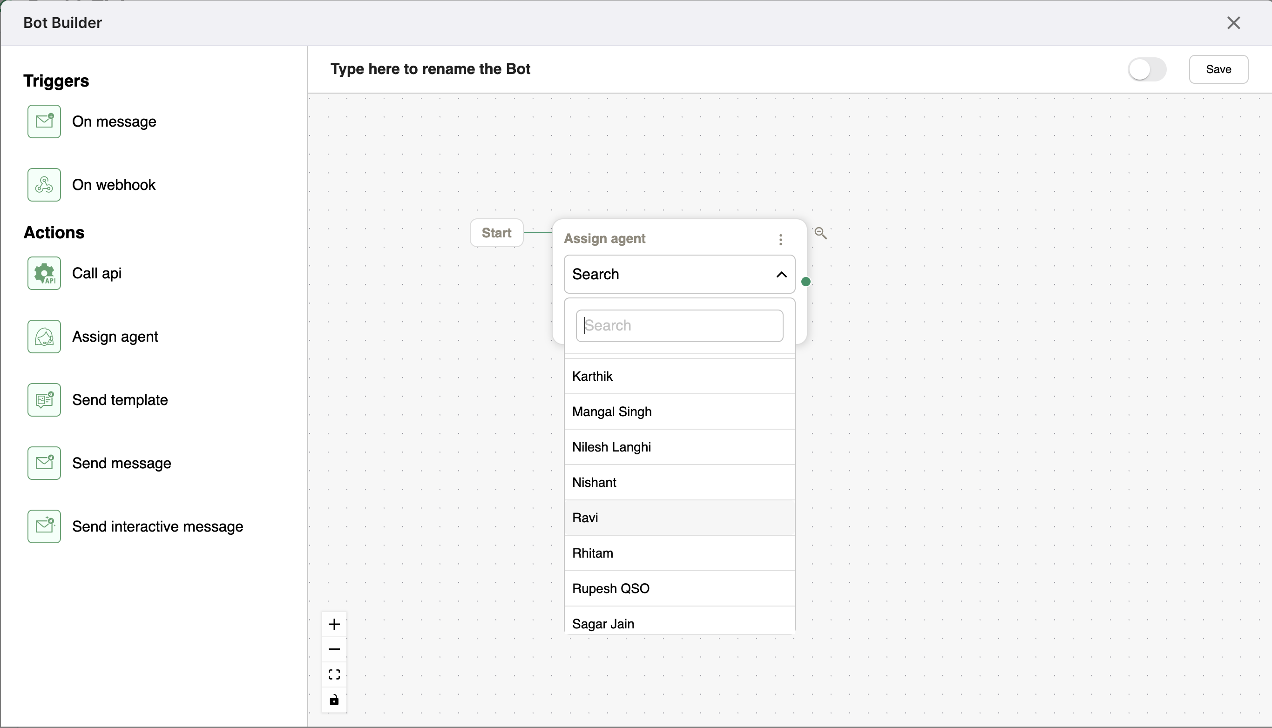Click the On webhook label
1272x728 pixels.
(114, 184)
